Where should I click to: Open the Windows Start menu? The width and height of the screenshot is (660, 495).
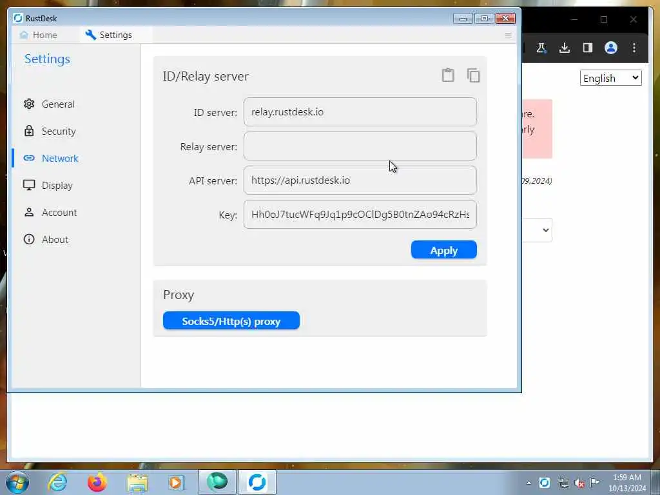(17, 482)
